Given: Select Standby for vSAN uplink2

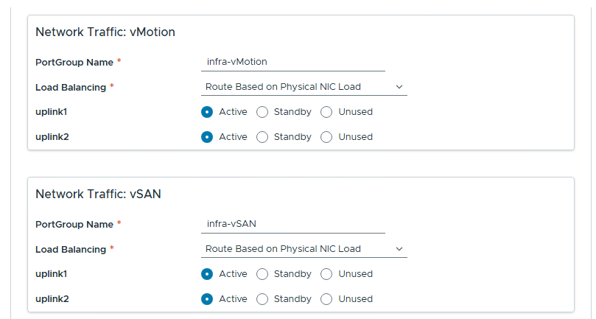Looking at the screenshot, I should click(x=262, y=299).
